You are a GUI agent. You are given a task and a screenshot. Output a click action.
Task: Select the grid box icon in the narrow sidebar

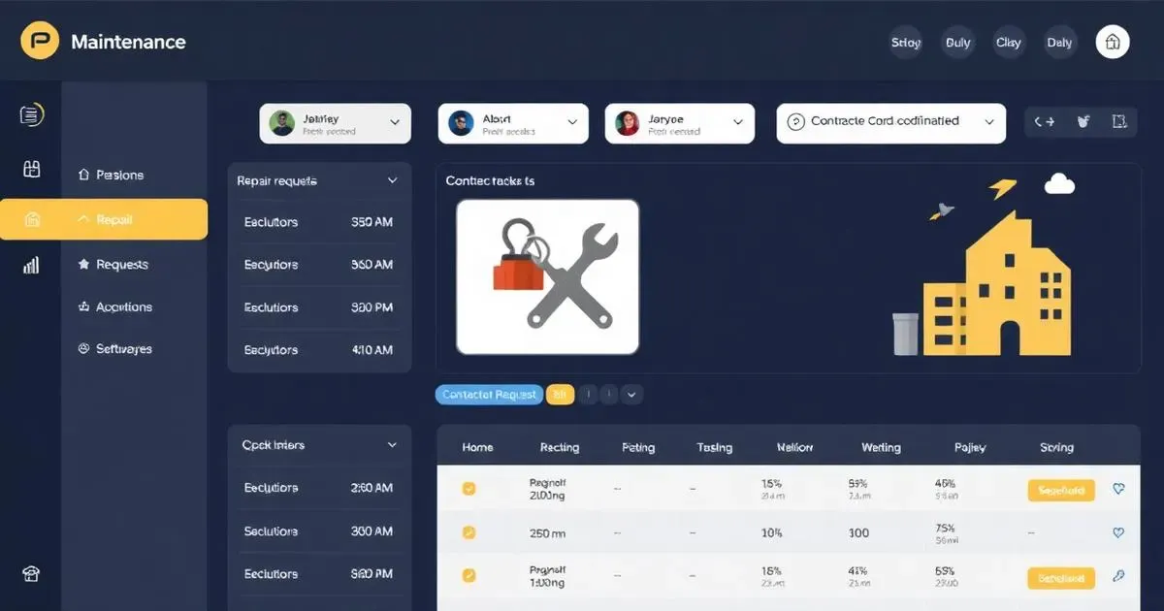pos(31,169)
